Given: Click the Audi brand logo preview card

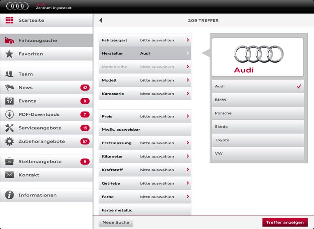Looking at the screenshot, I should click(x=258, y=57).
